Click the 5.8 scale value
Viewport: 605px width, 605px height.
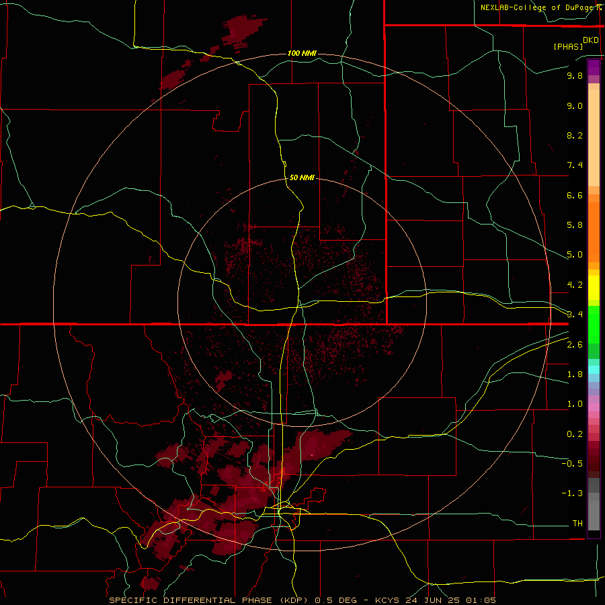[x=575, y=225]
